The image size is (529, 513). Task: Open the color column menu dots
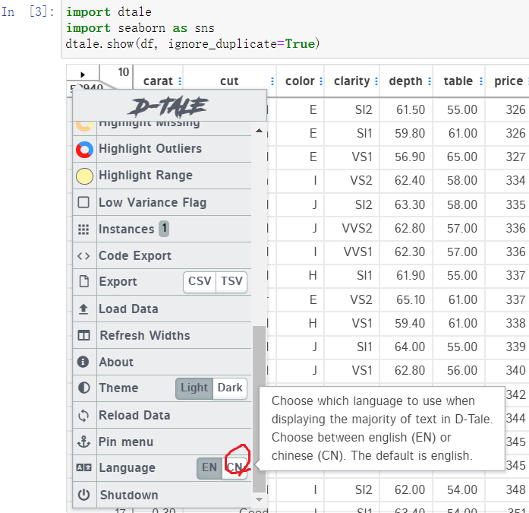tap(321, 81)
